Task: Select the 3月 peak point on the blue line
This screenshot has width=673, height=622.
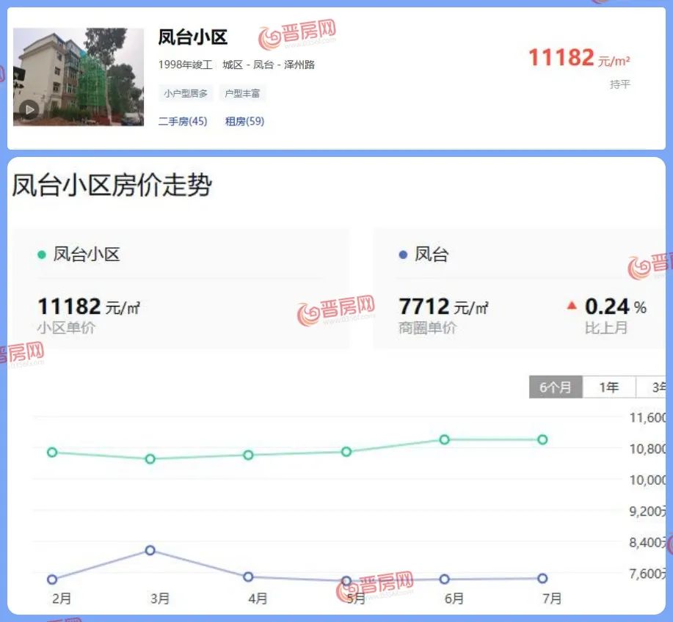Action: pyautogui.click(x=150, y=551)
